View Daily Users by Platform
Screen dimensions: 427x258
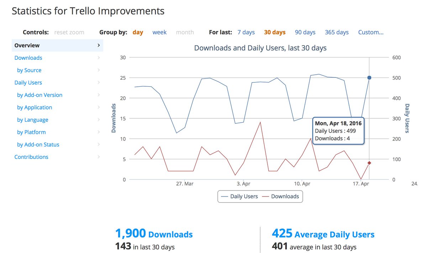(x=31, y=132)
